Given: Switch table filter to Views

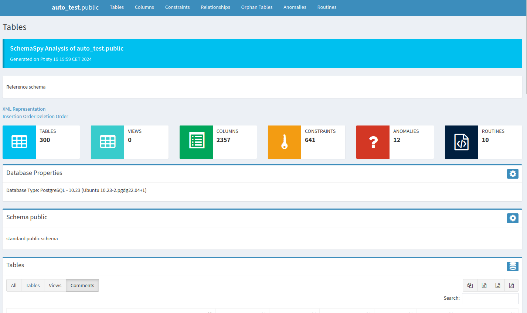Looking at the screenshot, I should tap(55, 285).
